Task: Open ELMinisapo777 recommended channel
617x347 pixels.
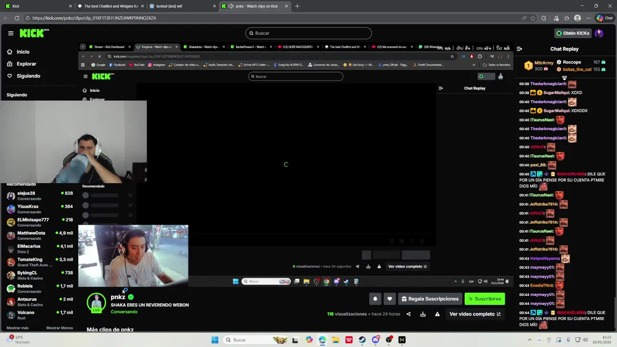Action: (x=40, y=222)
